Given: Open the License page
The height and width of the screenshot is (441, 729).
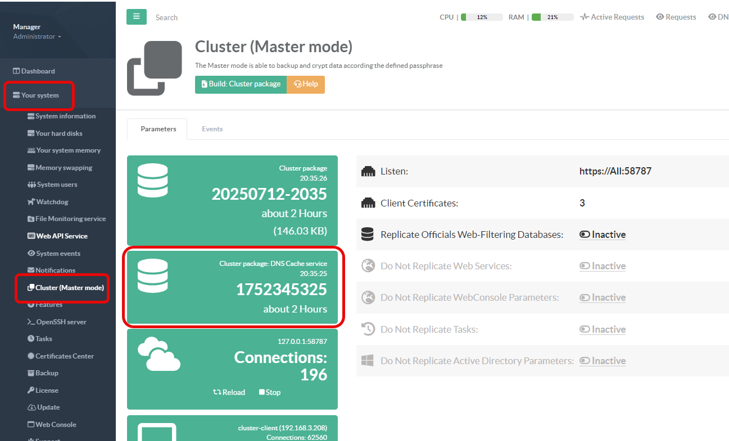Looking at the screenshot, I should (x=46, y=391).
